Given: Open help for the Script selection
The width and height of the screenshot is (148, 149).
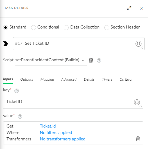Looking at the screenshot, I should tap(99, 60).
